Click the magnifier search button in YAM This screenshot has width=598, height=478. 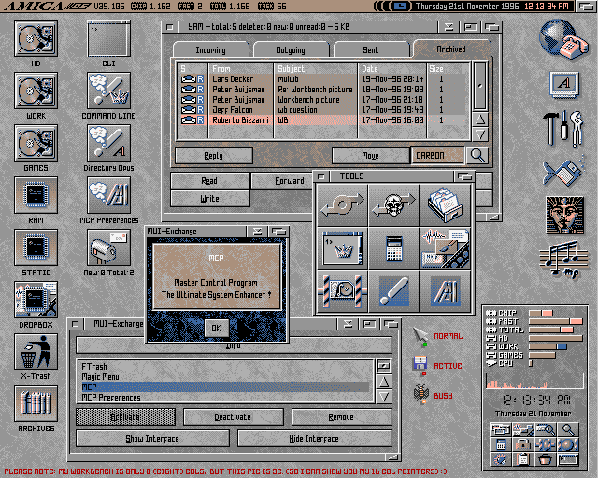pos(477,155)
